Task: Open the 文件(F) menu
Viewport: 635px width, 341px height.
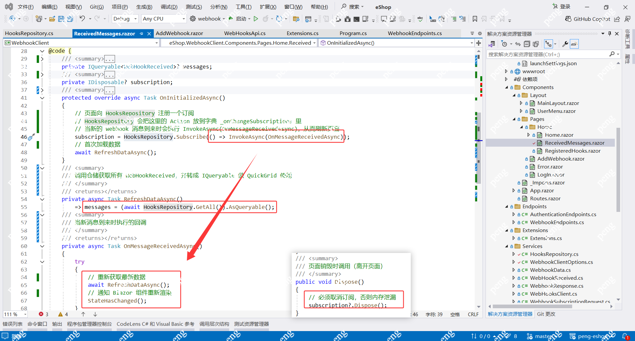Action: (x=25, y=7)
